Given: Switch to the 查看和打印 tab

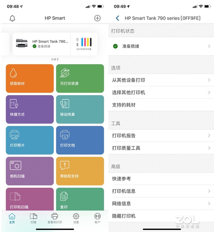Looking at the screenshot, I should (55, 218).
